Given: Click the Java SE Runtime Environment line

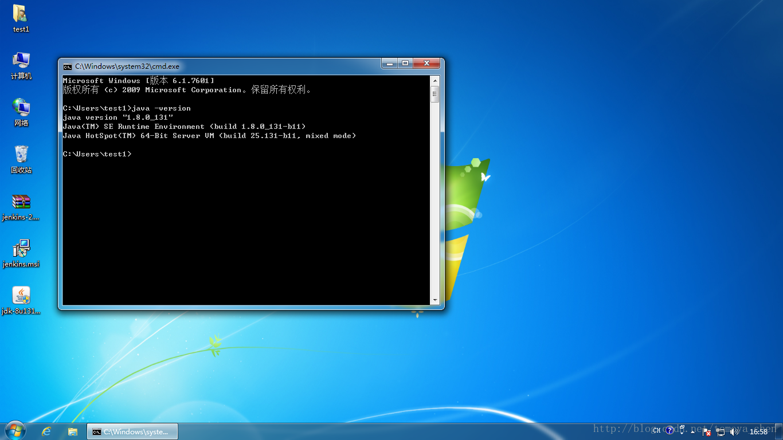Looking at the screenshot, I should coord(185,127).
